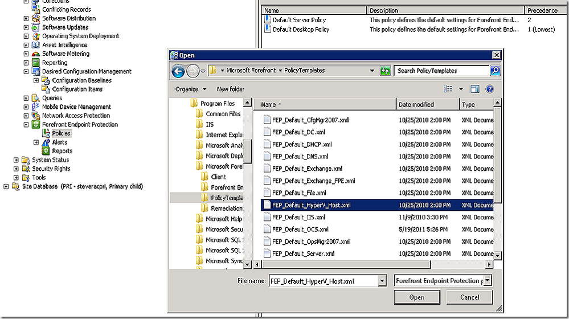The height and width of the screenshot is (319, 569).
Task: Click the Forefront Endpoint Protection shield icon
Action: (35, 125)
